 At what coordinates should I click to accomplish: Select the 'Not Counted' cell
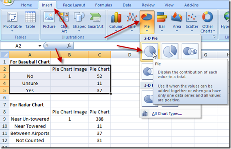coord(30,141)
